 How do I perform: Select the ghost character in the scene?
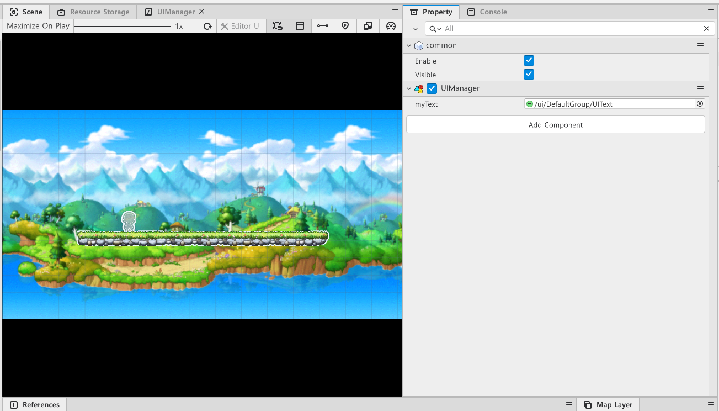click(129, 222)
